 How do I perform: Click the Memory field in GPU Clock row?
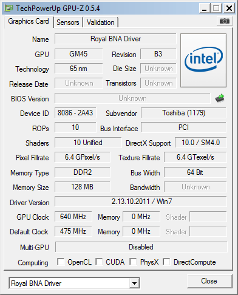pos(141,217)
